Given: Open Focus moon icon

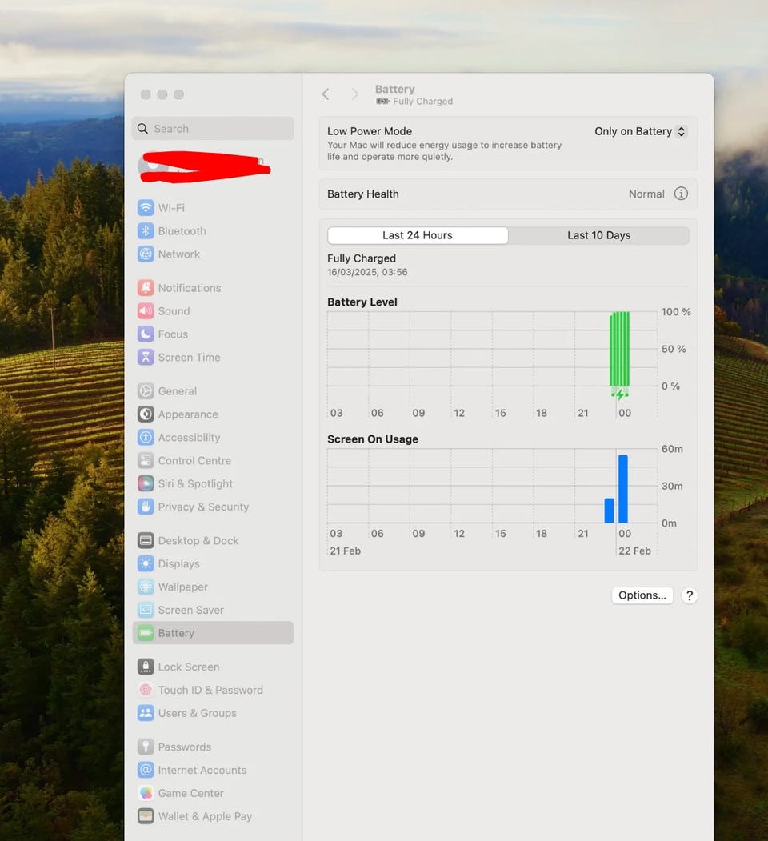Looking at the screenshot, I should [x=146, y=334].
